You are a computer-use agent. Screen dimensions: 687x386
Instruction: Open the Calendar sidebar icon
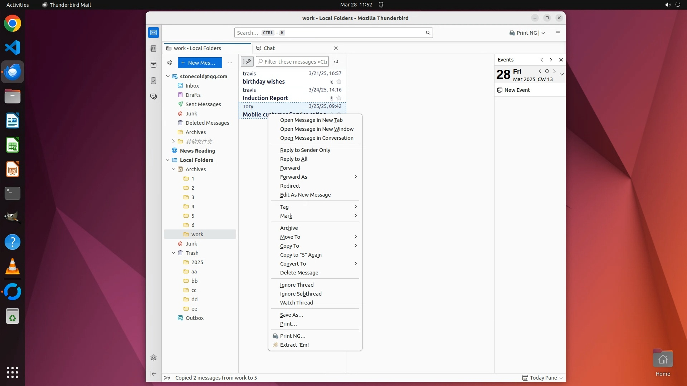click(154, 65)
